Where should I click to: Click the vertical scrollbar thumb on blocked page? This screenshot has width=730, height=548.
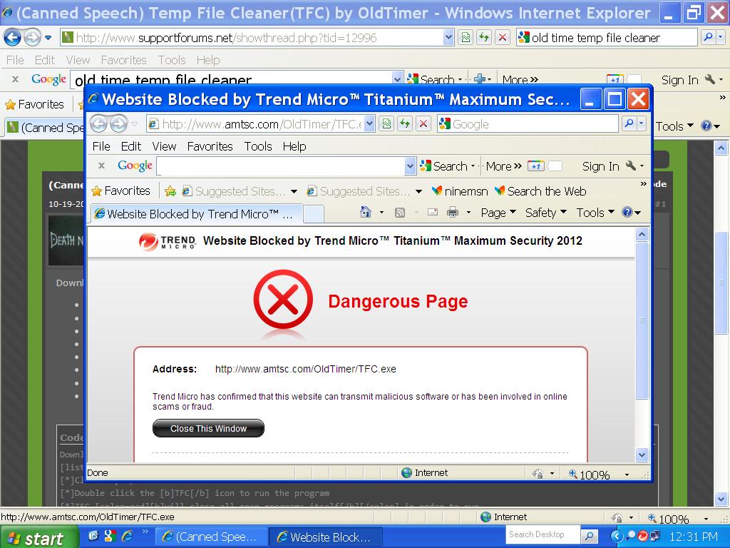tap(642, 320)
